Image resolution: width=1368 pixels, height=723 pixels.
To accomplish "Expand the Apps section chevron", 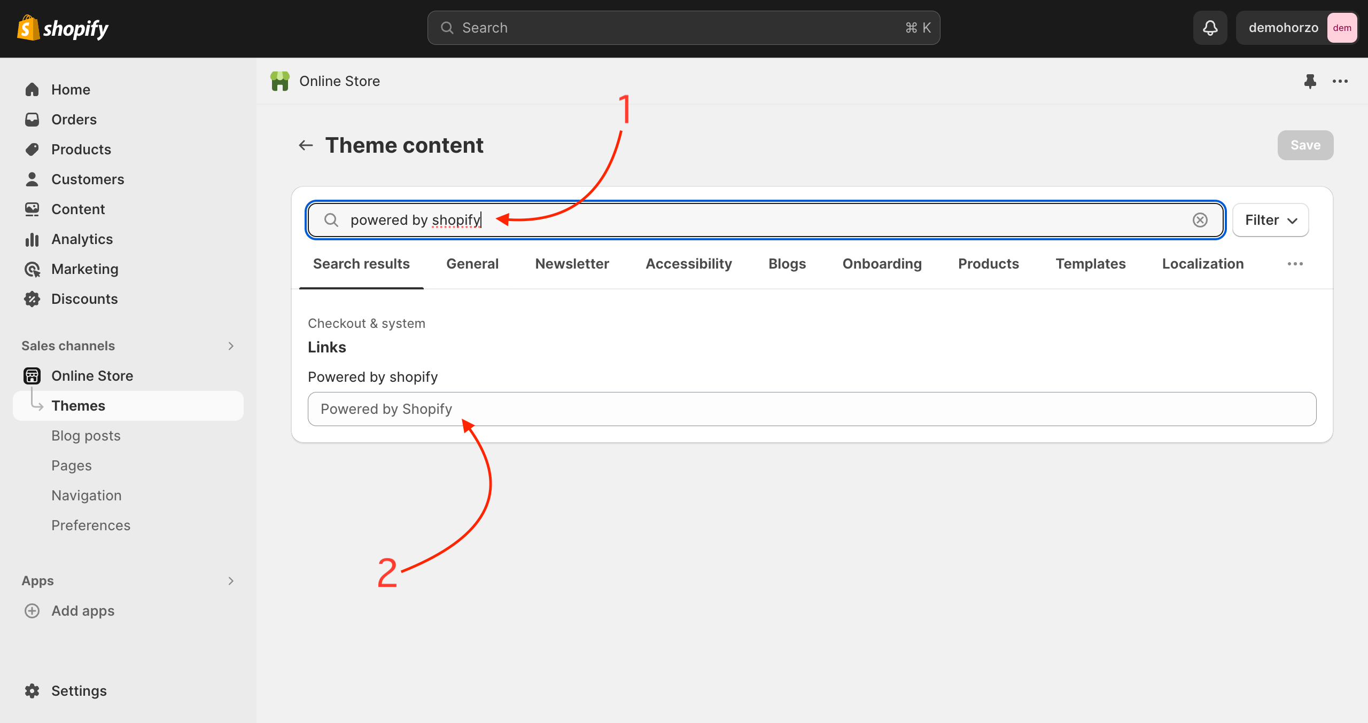I will pos(231,581).
